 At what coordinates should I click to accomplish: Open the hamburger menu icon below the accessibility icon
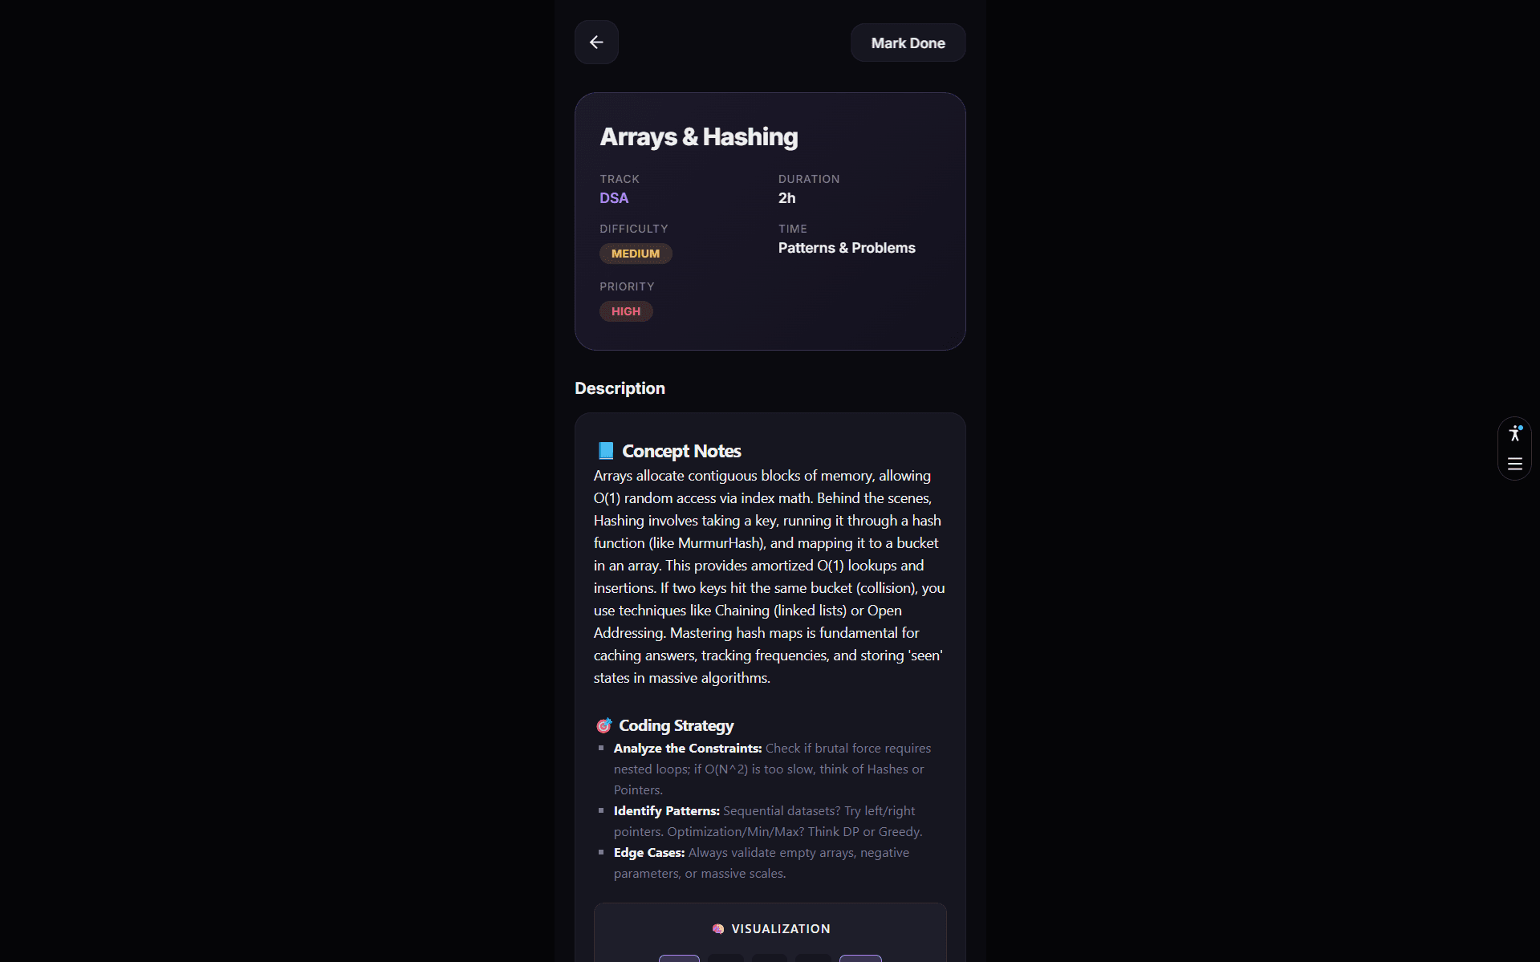[x=1514, y=464]
